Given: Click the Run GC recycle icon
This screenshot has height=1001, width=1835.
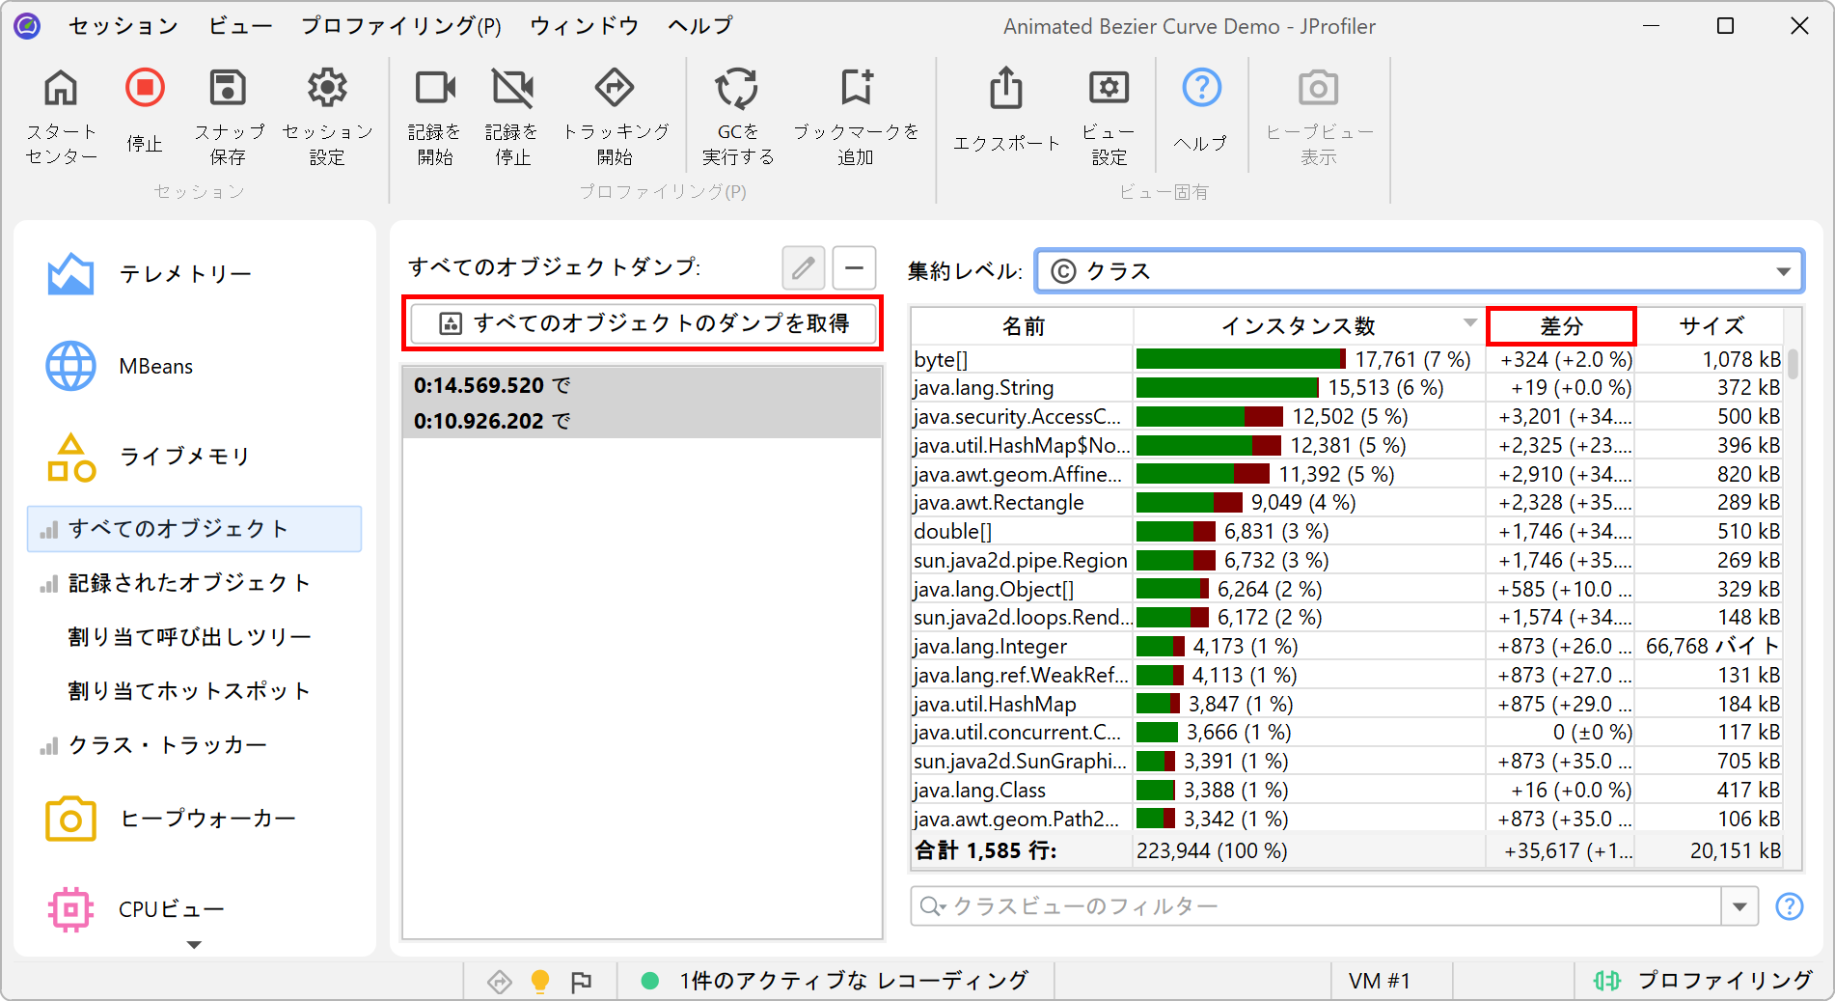Looking at the screenshot, I should [737, 89].
